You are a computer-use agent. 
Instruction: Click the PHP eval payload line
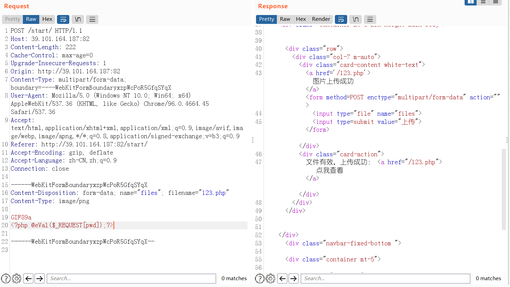[62, 225]
